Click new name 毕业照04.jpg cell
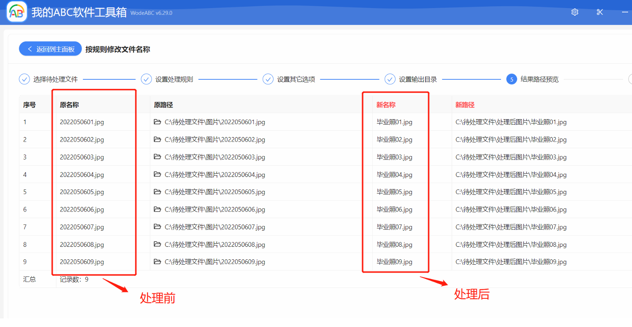This screenshot has width=632, height=327. (x=394, y=174)
